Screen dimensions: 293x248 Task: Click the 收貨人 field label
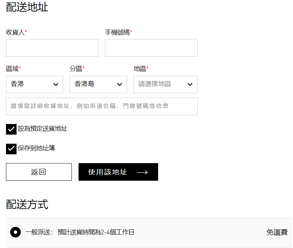click(x=15, y=32)
